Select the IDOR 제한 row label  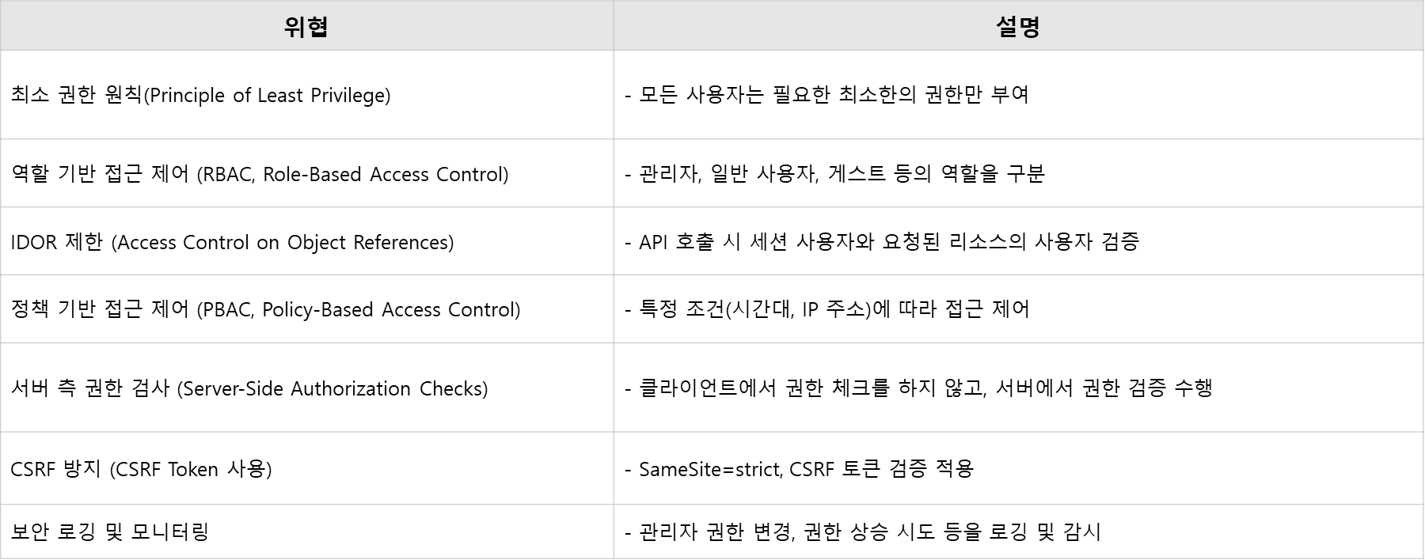tap(57, 242)
